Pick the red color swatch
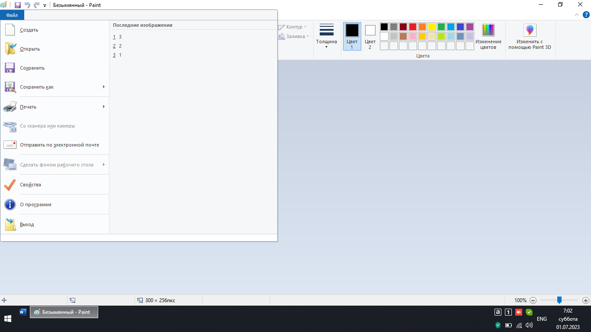The height and width of the screenshot is (332, 591). pos(412,27)
